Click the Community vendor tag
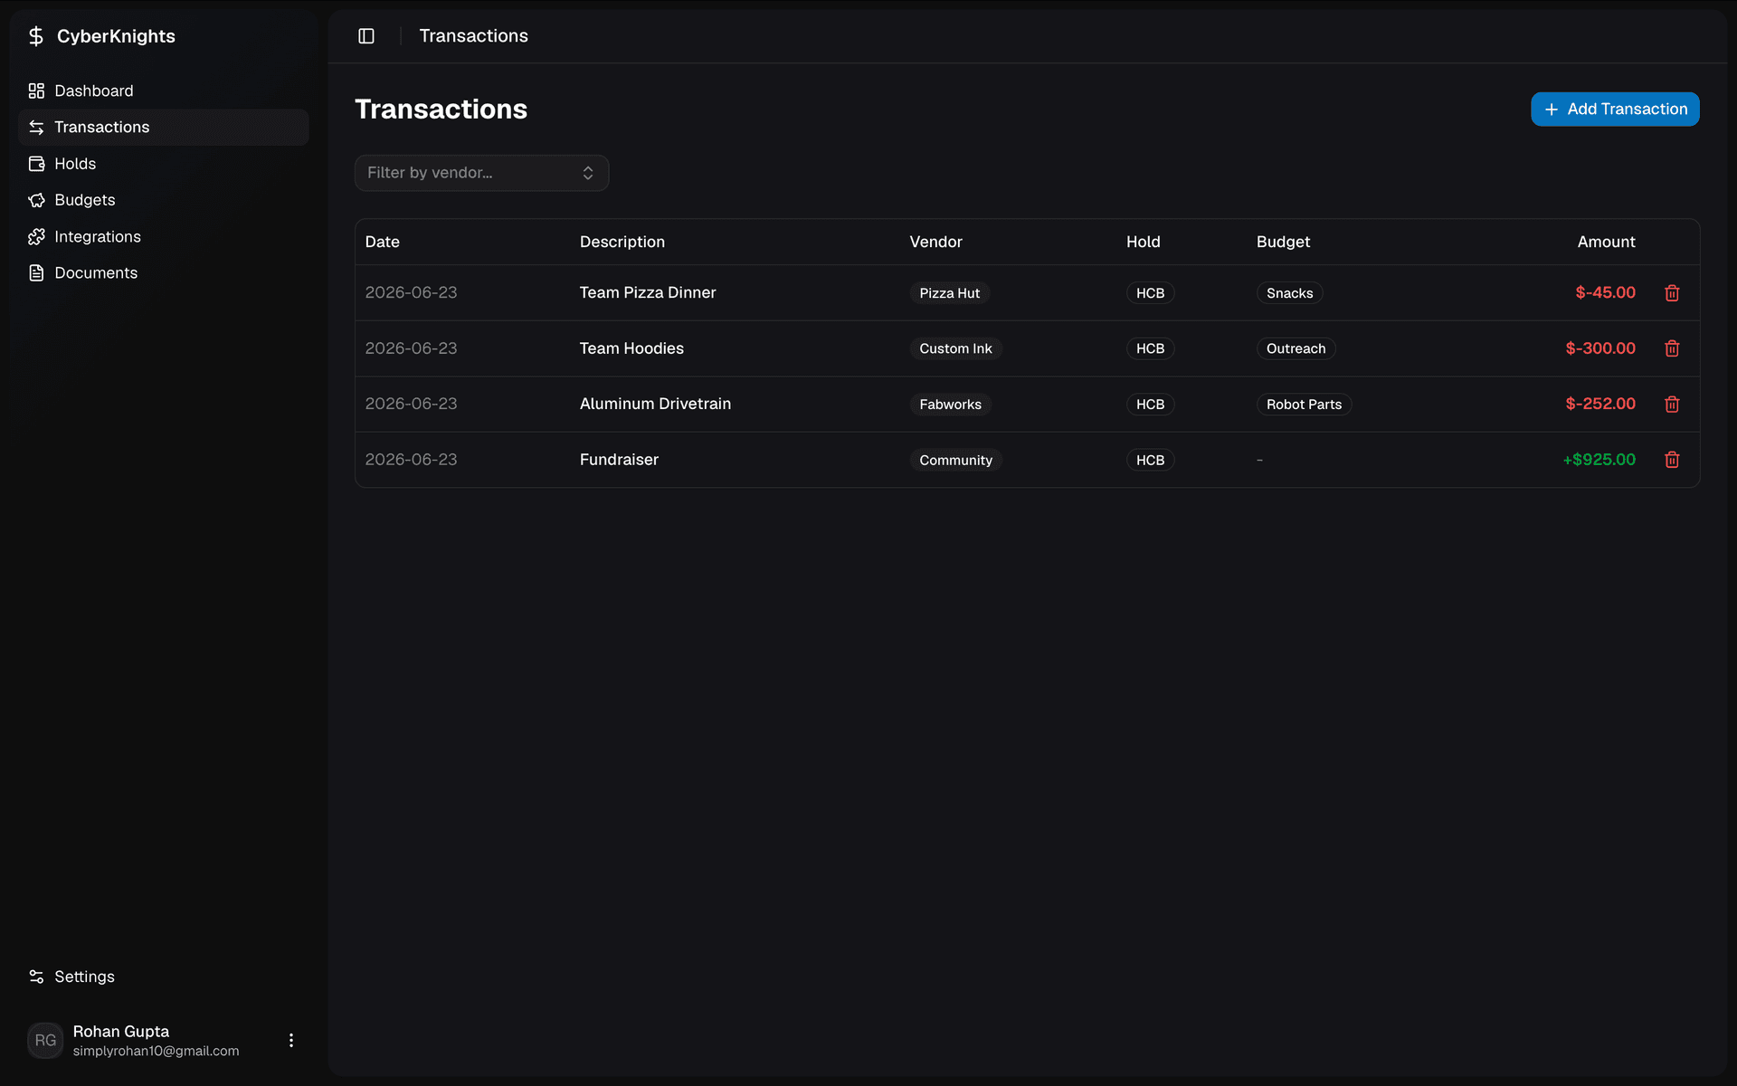Screen dimensions: 1737x1086 955,460
